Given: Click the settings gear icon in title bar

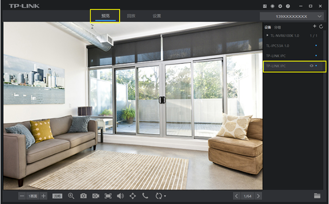Looking at the screenshot, I should click(280, 6).
